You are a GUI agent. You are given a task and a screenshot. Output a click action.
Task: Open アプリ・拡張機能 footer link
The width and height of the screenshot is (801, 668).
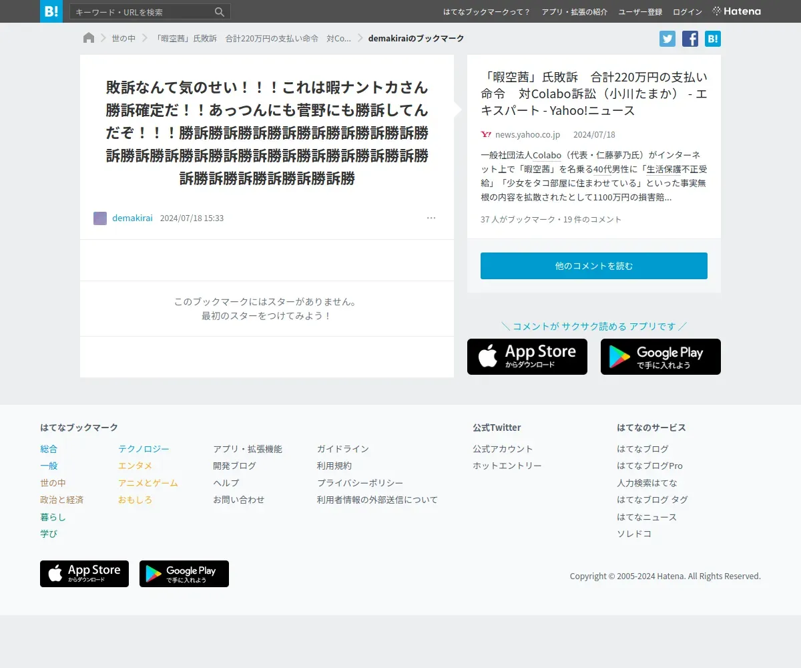(248, 449)
